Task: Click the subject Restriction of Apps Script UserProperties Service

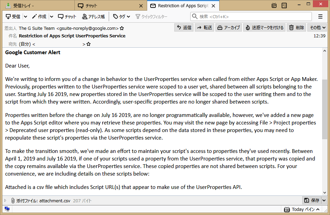Action: [72, 36]
